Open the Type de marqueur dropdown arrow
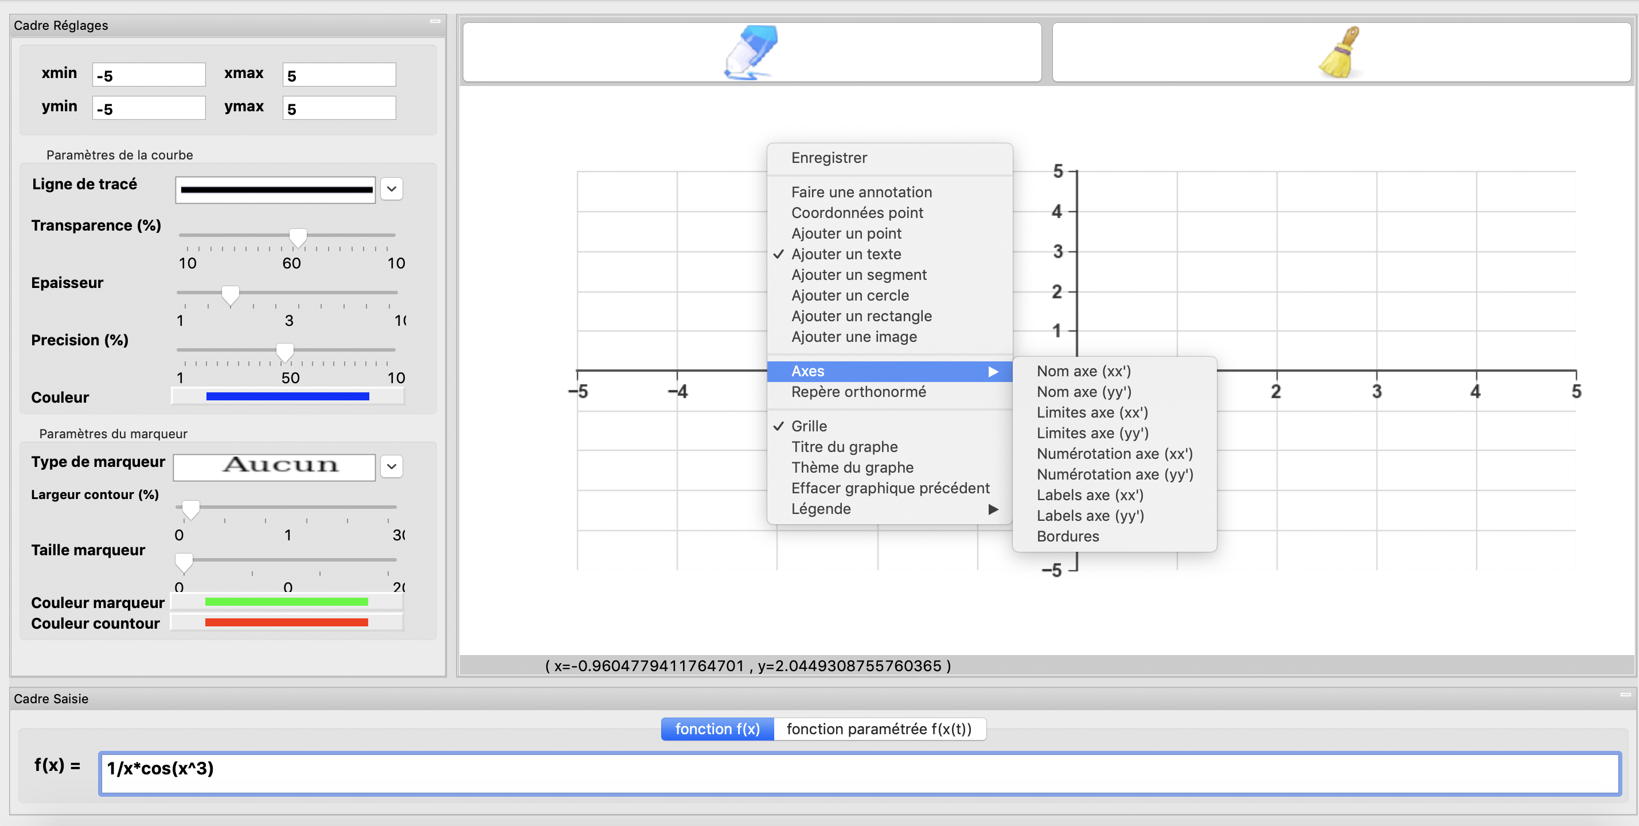This screenshot has height=826, width=1639. click(392, 466)
